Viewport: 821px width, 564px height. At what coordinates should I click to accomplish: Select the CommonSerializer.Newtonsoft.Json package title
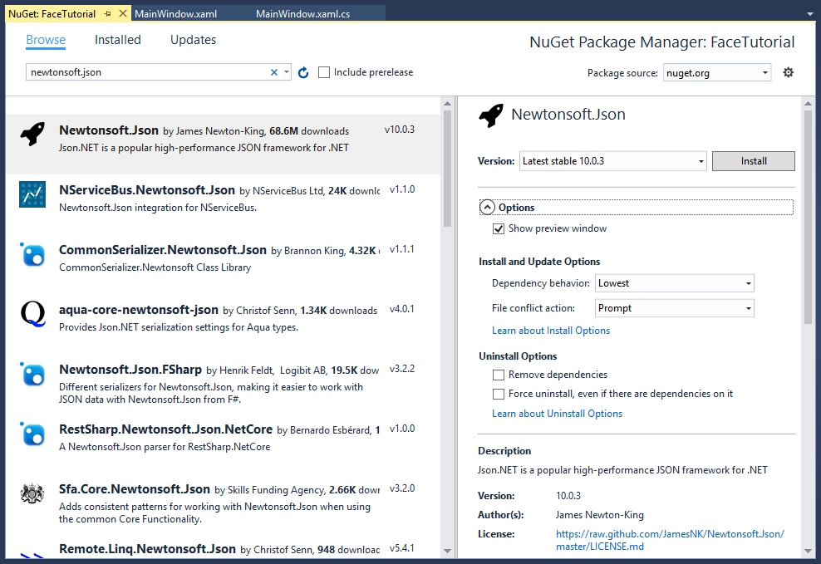(x=163, y=250)
